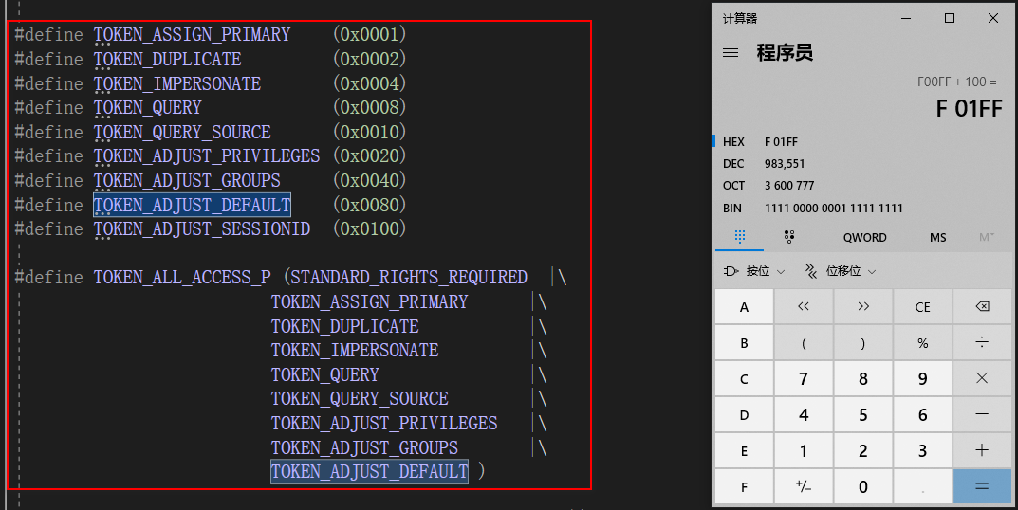Switch to the bit toggling keypad
Screen dimensions: 1018x510
tap(788, 237)
